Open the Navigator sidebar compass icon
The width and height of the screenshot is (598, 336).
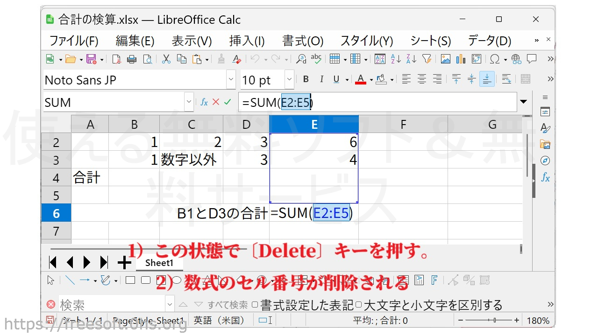pyautogui.click(x=545, y=161)
